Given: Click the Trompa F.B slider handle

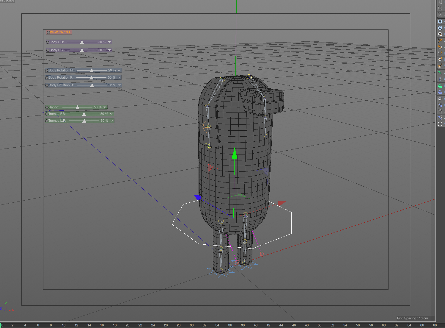Looking at the screenshot, I should (x=84, y=114).
